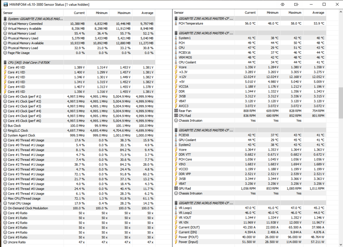Click the thermometer icon next to CPU Coolant
Screen dimensions: 343x247
(x=176, y=62)
